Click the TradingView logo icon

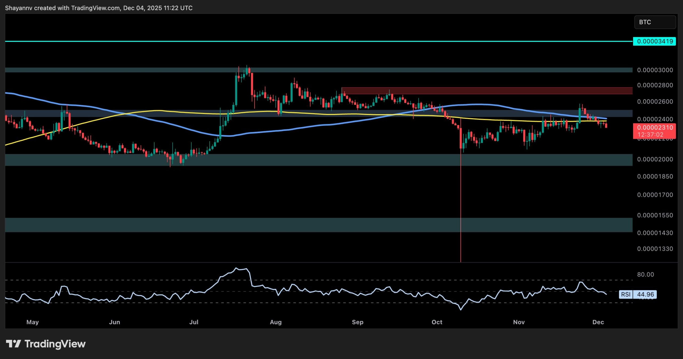click(x=13, y=344)
